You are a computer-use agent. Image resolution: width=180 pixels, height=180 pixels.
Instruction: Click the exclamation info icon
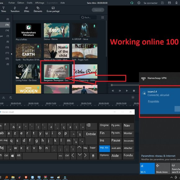coord(139,3)
